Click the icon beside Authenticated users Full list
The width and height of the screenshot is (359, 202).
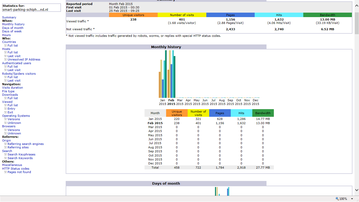click(x=5, y=67)
